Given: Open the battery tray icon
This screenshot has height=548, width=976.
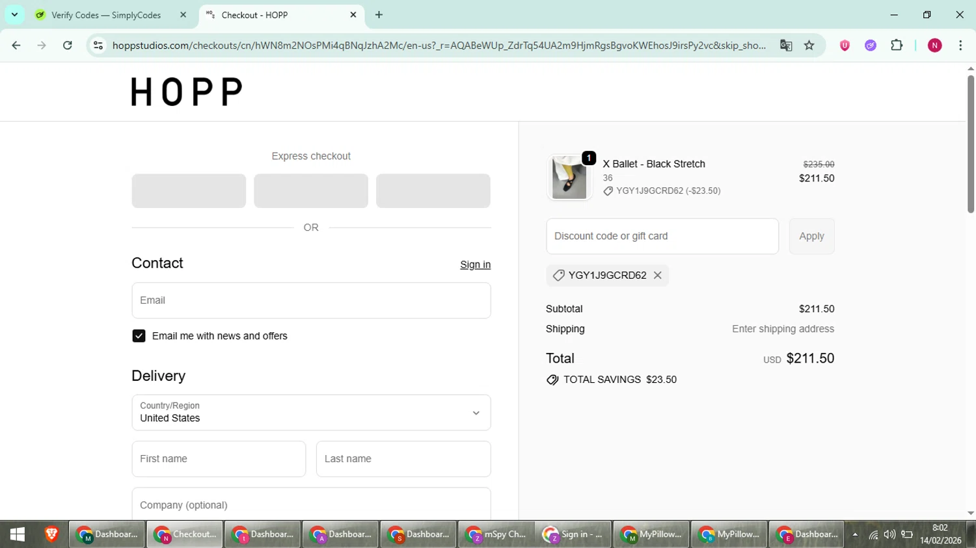Looking at the screenshot, I should click(x=907, y=535).
